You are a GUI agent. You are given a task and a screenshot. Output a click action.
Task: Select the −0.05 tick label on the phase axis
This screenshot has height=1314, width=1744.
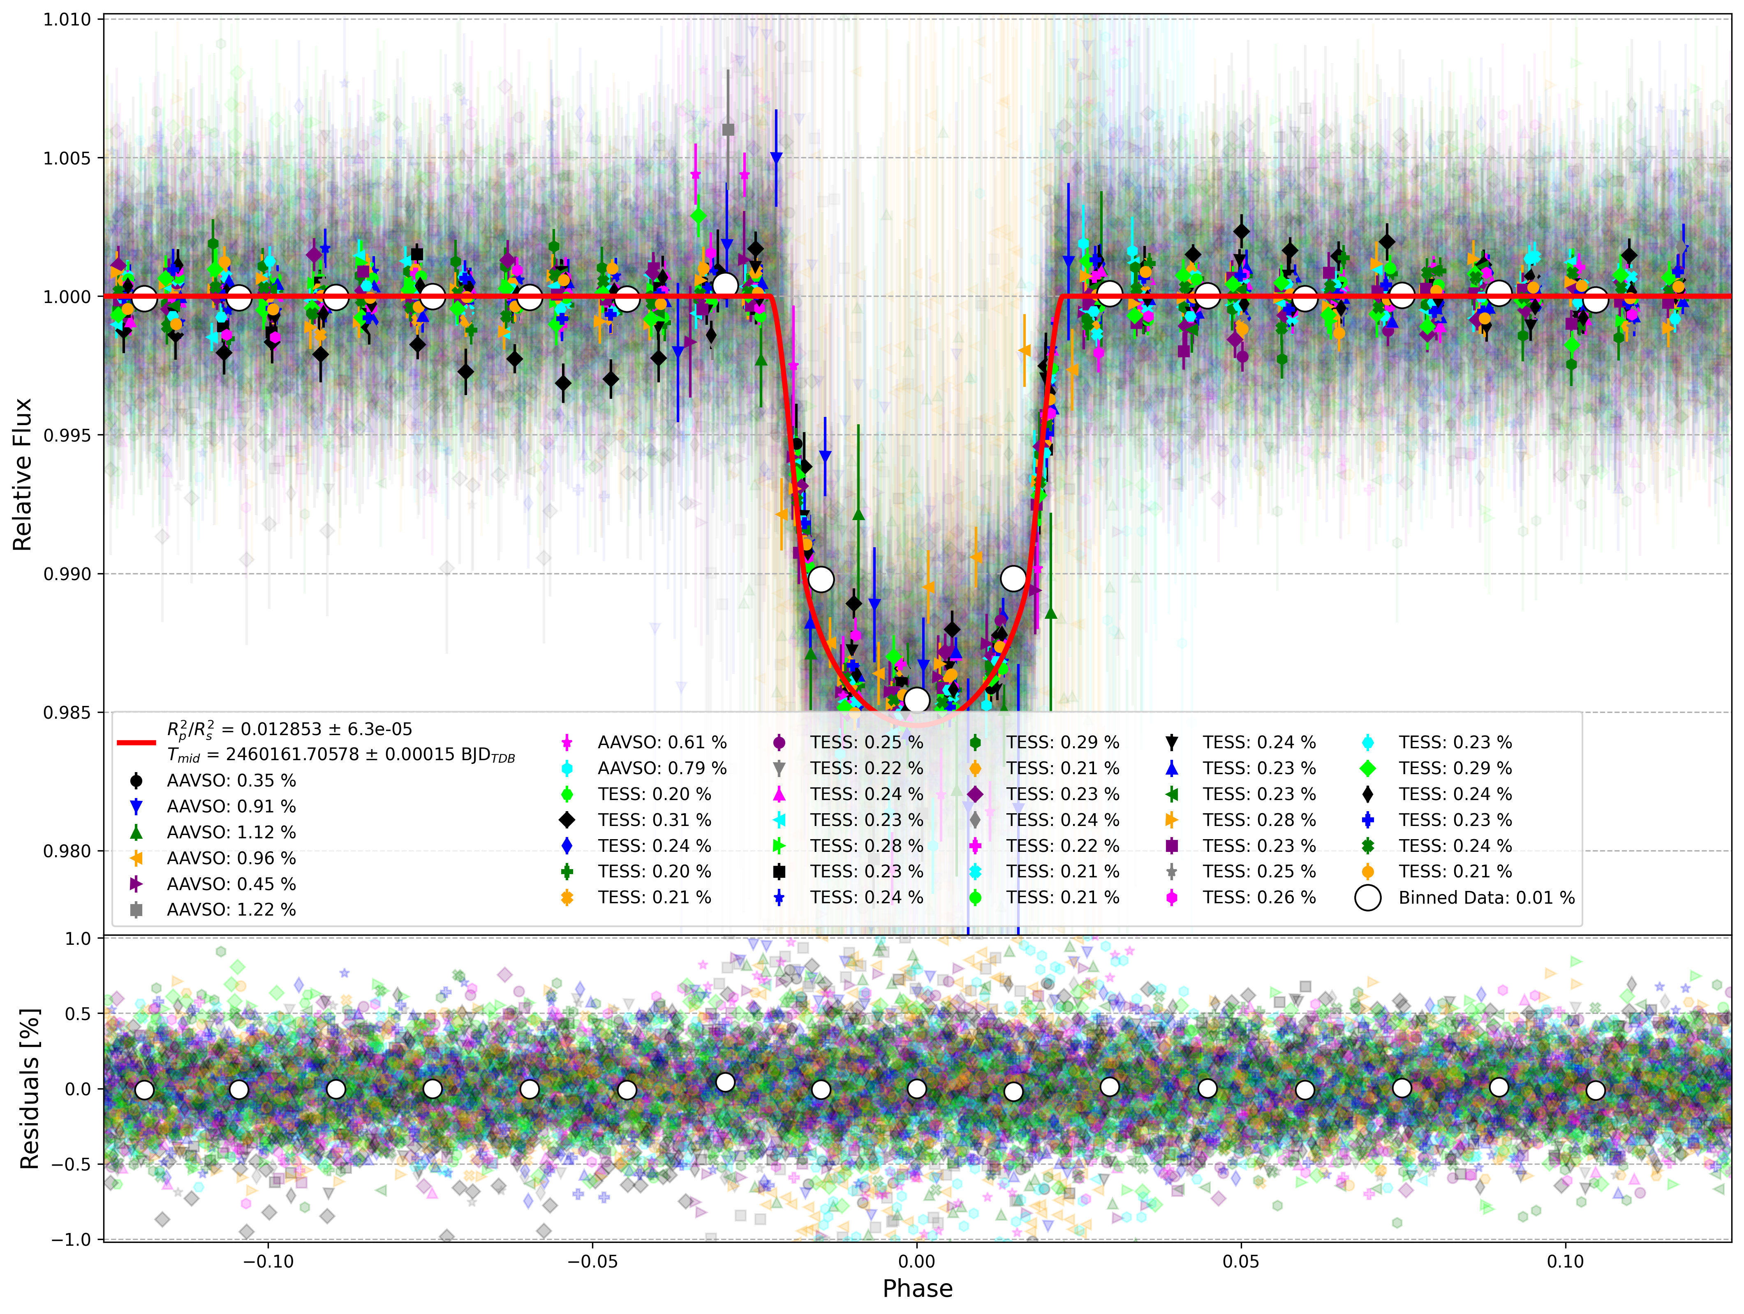[x=592, y=1261]
